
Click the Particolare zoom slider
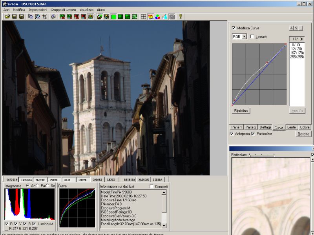261,155
